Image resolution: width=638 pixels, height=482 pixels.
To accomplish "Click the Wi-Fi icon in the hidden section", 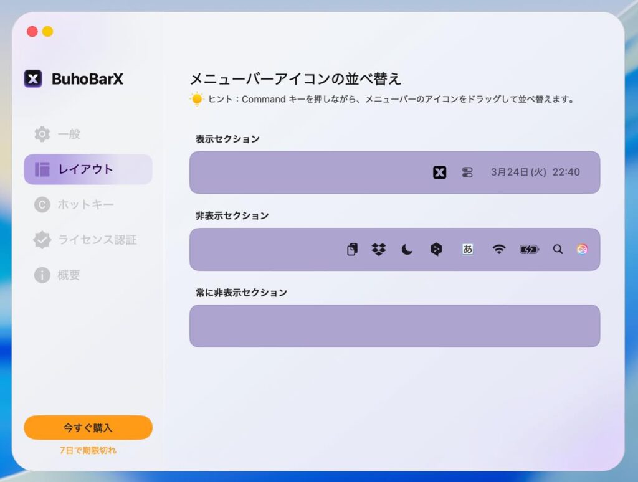I will coord(498,249).
